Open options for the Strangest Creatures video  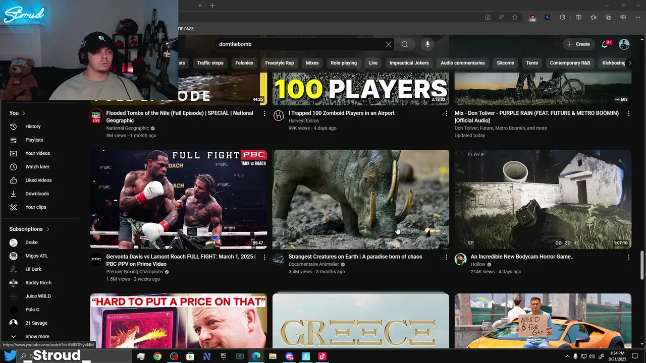[x=446, y=257]
